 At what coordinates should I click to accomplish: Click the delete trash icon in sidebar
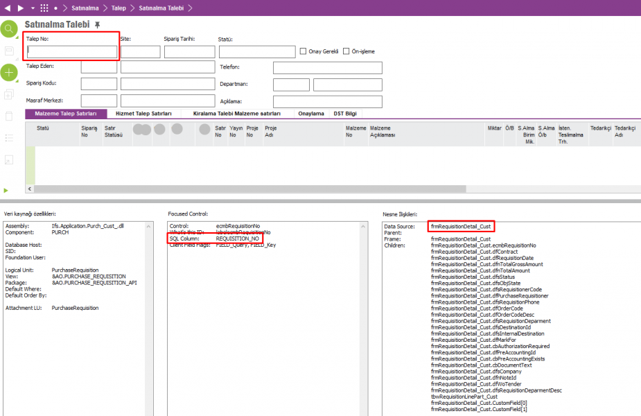click(9, 116)
